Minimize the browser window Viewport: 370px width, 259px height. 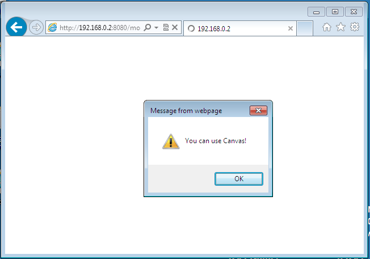(x=316, y=12)
